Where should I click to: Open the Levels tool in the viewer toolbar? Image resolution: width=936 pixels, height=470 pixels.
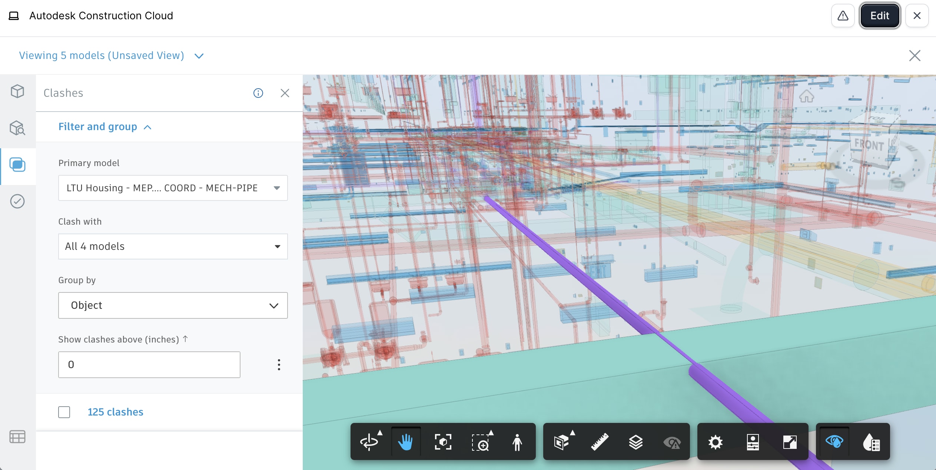click(636, 441)
